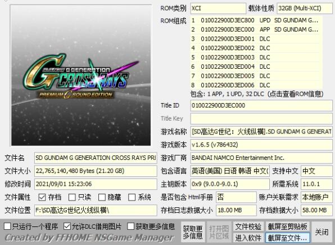Click 点击查看ROM信息 summary link
Viewport: 335px width, 245px height.
pyautogui.click(x=296, y=94)
